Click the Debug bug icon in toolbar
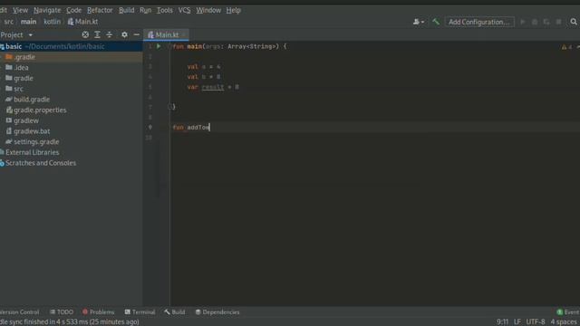The image size is (580, 326). [535, 22]
